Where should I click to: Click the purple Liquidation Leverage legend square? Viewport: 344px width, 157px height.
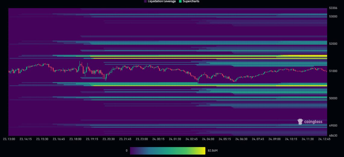pyautogui.click(x=145, y=2)
